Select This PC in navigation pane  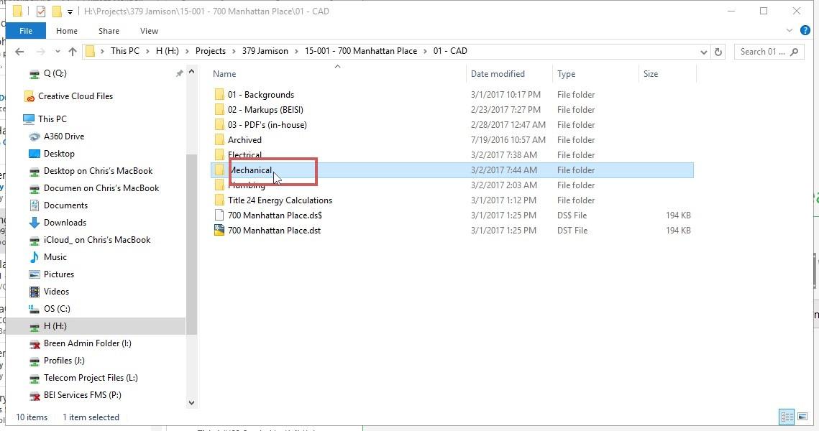click(x=52, y=119)
